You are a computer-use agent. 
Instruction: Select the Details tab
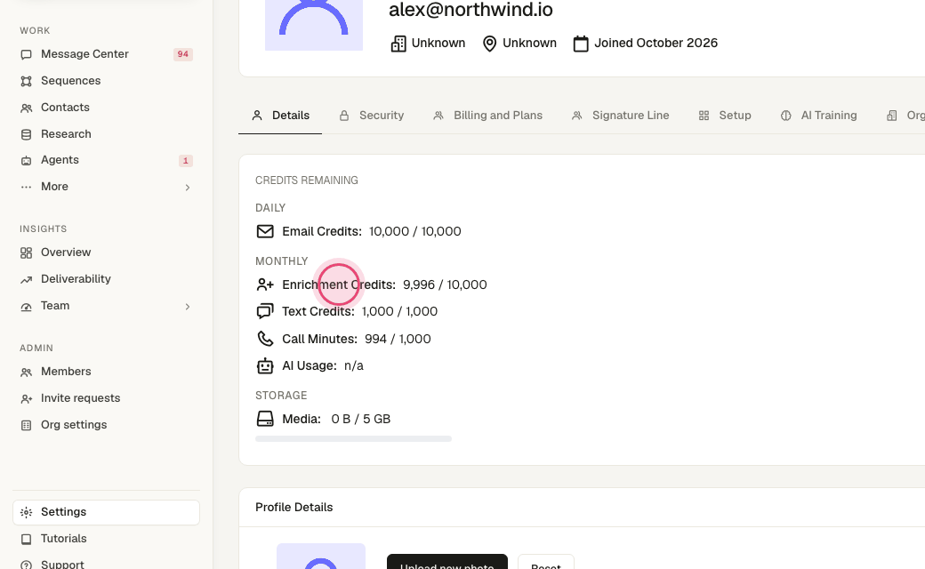click(280, 116)
